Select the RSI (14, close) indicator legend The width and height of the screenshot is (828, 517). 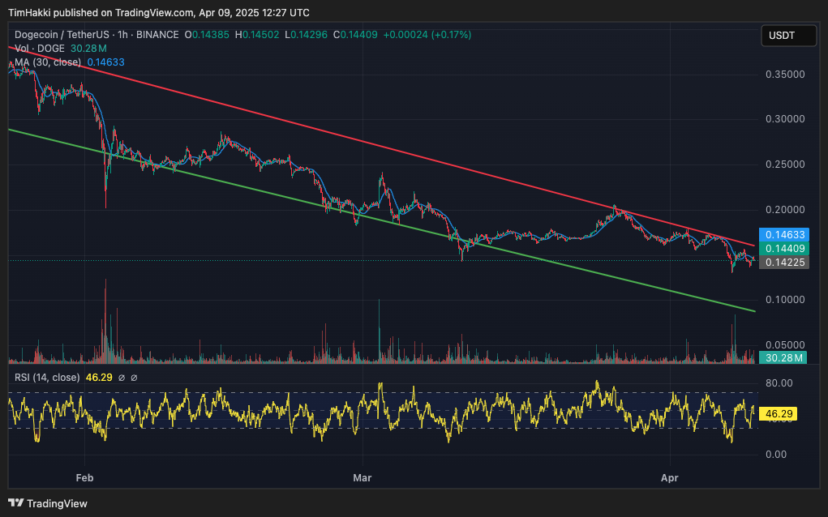(x=47, y=378)
